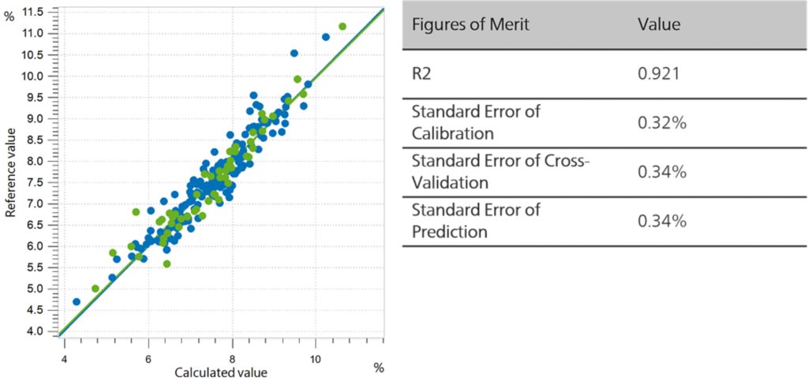
Task: Click the 0.32% calibration value
Action: coord(662,123)
